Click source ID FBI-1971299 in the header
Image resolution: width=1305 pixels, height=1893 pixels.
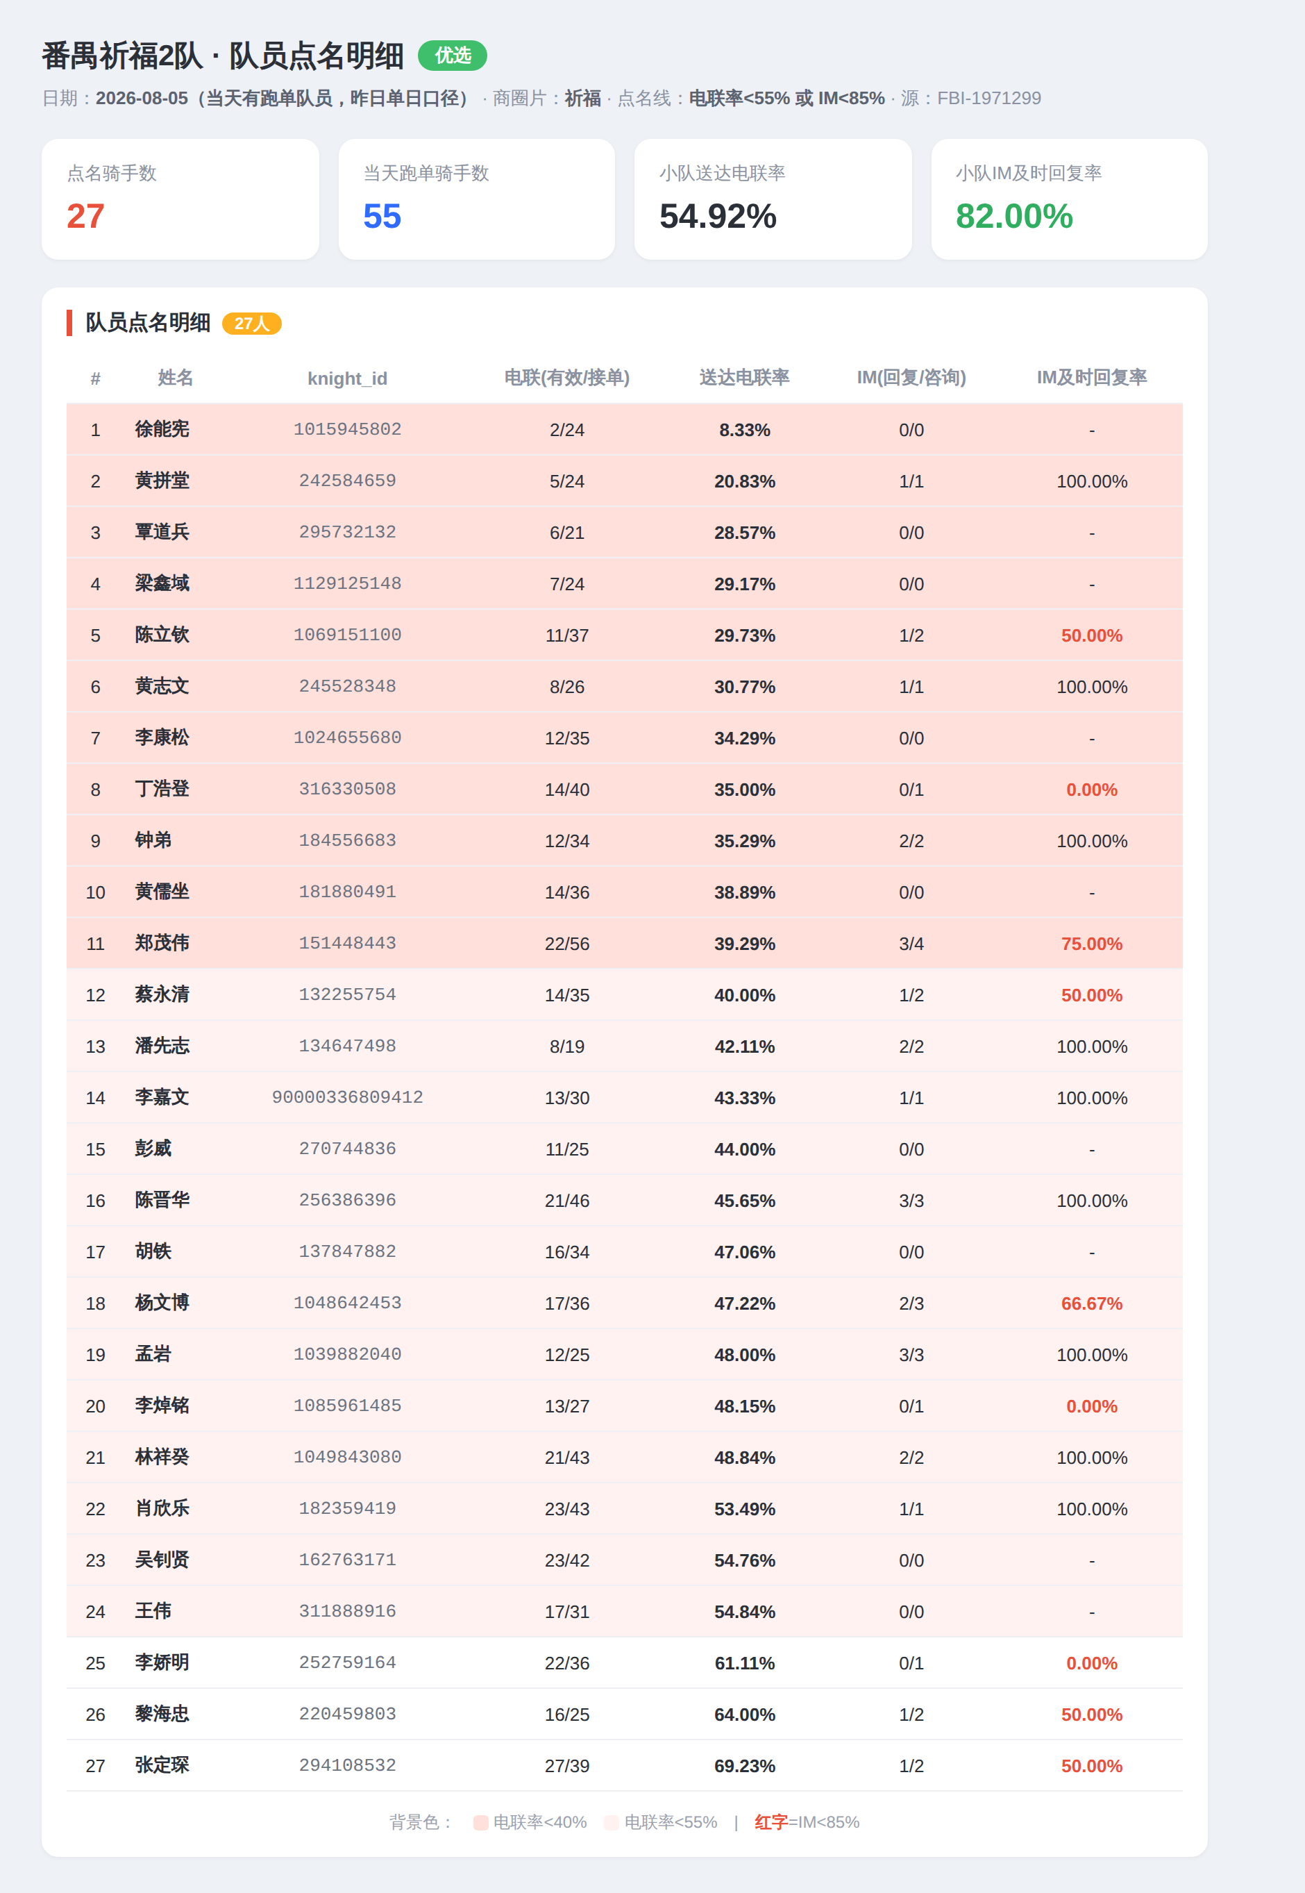pyautogui.click(x=988, y=98)
